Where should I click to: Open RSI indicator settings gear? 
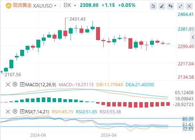(15, 111)
